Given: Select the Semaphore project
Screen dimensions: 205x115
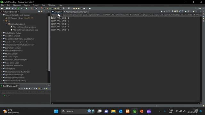Looking at the screenshot, I should (x=10, y=69).
